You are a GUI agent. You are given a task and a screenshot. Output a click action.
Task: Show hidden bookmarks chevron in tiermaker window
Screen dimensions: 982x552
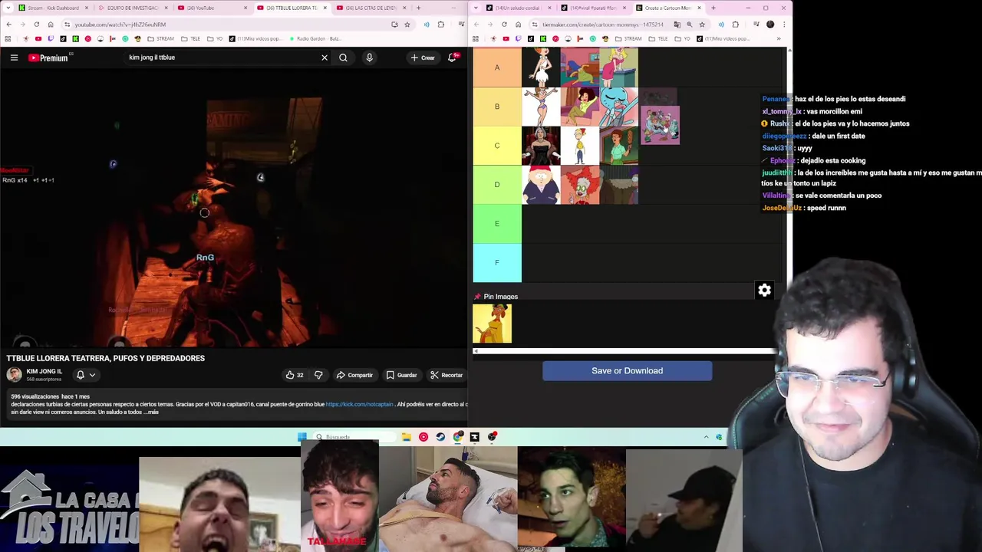(x=779, y=38)
